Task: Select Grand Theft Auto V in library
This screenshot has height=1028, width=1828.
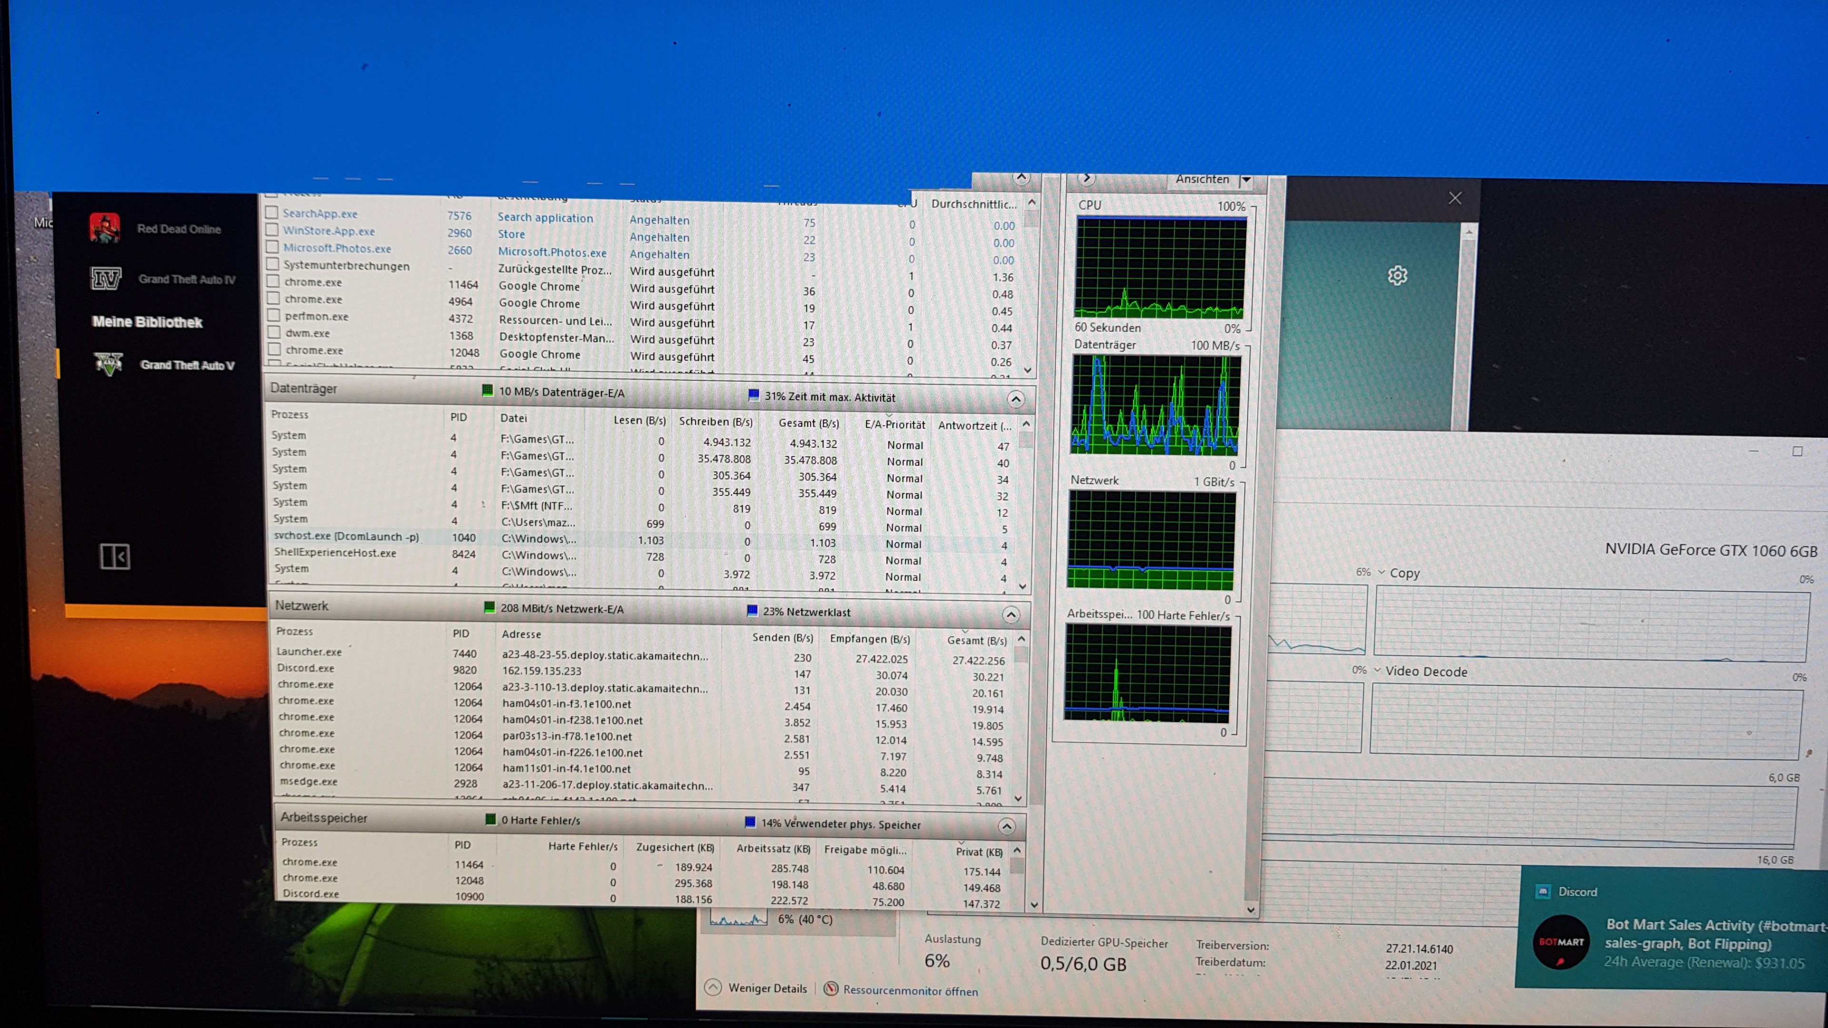Action: coord(187,365)
